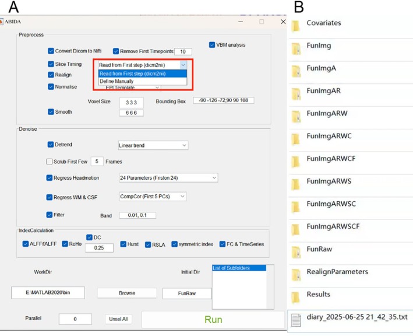Open the FunImg folder icon
This screenshot has width=413, height=336.
tap(296, 49)
